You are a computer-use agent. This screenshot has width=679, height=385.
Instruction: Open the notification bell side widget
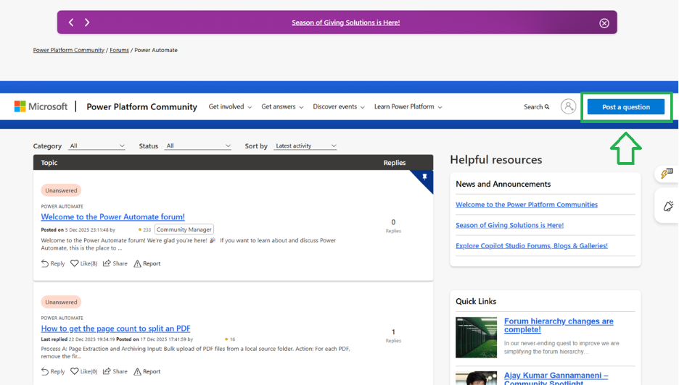pyautogui.click(x=667, y=206)
